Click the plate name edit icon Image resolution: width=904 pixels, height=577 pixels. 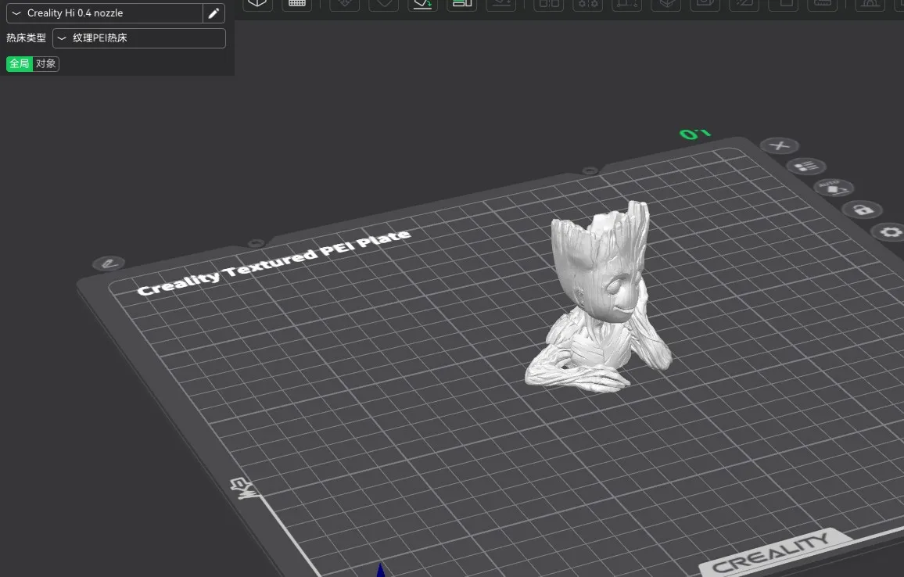point(109,264)
